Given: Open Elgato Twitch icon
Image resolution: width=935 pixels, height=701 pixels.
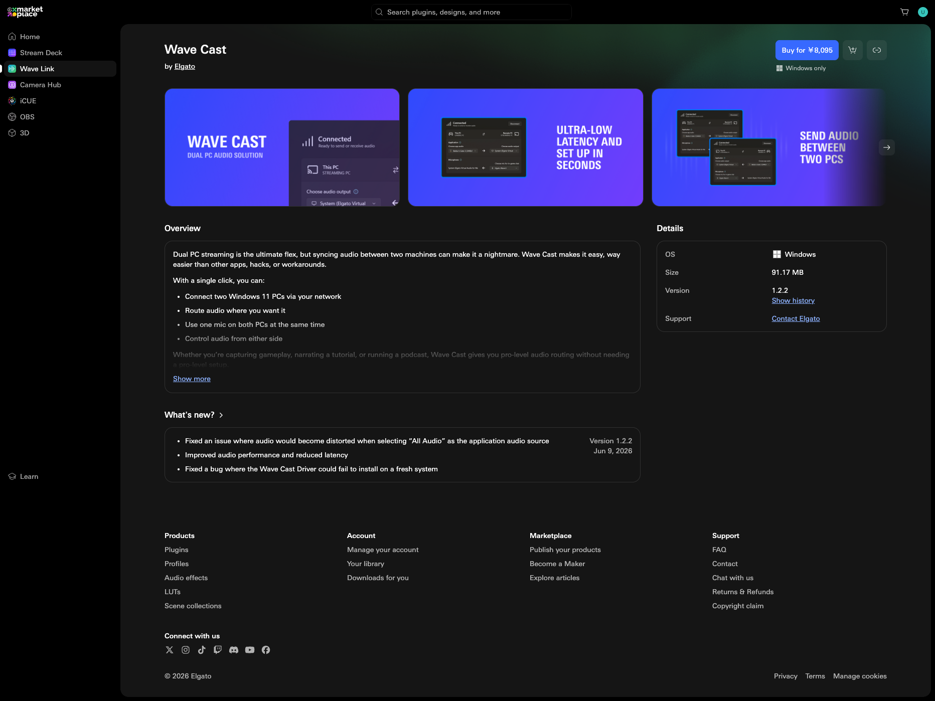Looking at the screenshot, I should pyautogui.click(x=218, y=650).
